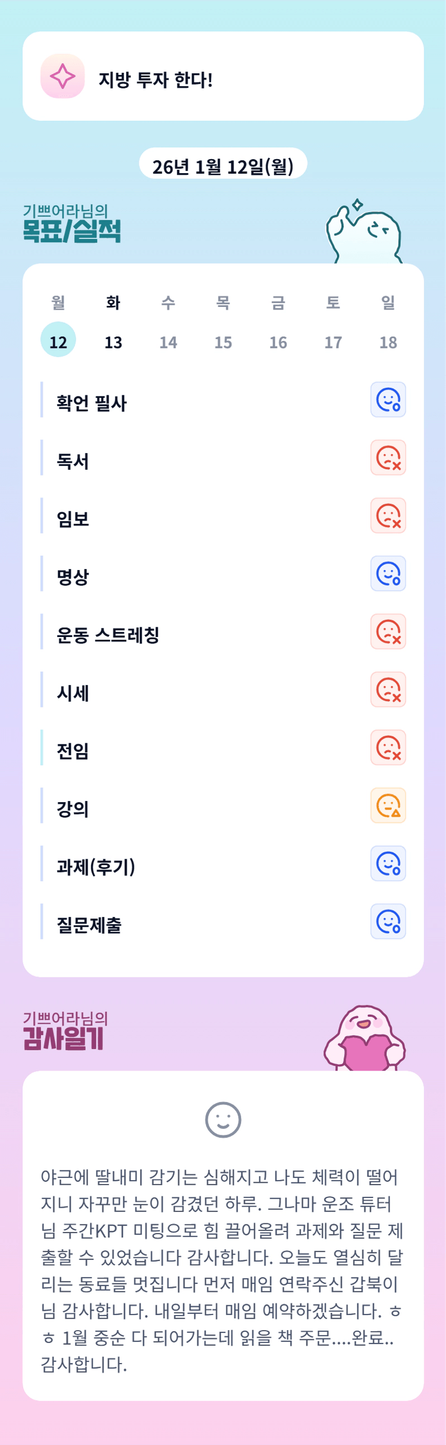The image size is (446, 1445).
Task: Click the 과제(후기) goal row label
Action: tap(96, 867)
